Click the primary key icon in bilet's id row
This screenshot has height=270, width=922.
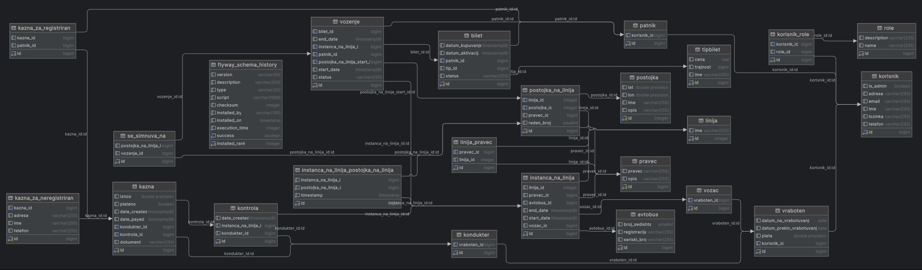click(x=442, y=84)
